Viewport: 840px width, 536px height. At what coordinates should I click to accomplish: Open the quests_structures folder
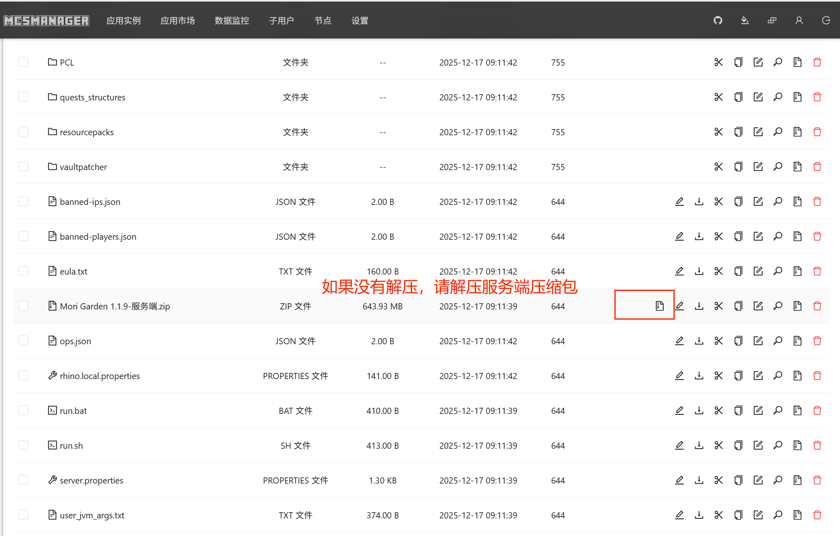coord(92,98)
